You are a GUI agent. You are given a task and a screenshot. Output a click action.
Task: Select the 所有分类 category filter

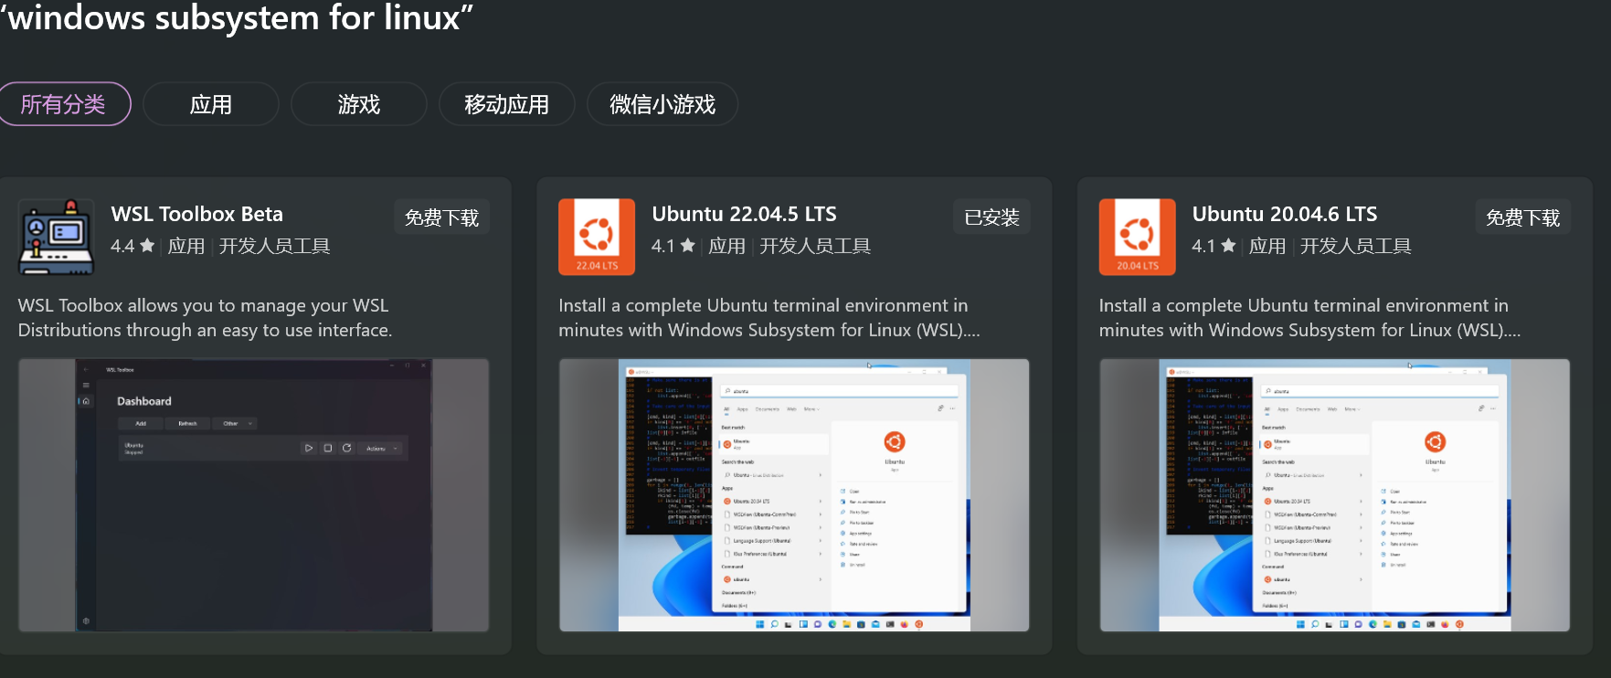(x=64, y=104)
